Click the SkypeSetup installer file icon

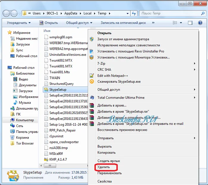click(46, 90)
